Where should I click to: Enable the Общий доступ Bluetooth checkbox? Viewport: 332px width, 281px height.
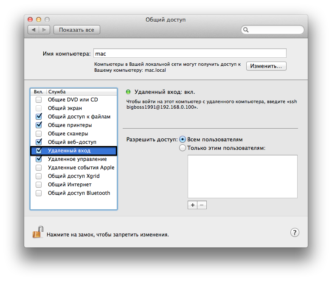[39, 193]
